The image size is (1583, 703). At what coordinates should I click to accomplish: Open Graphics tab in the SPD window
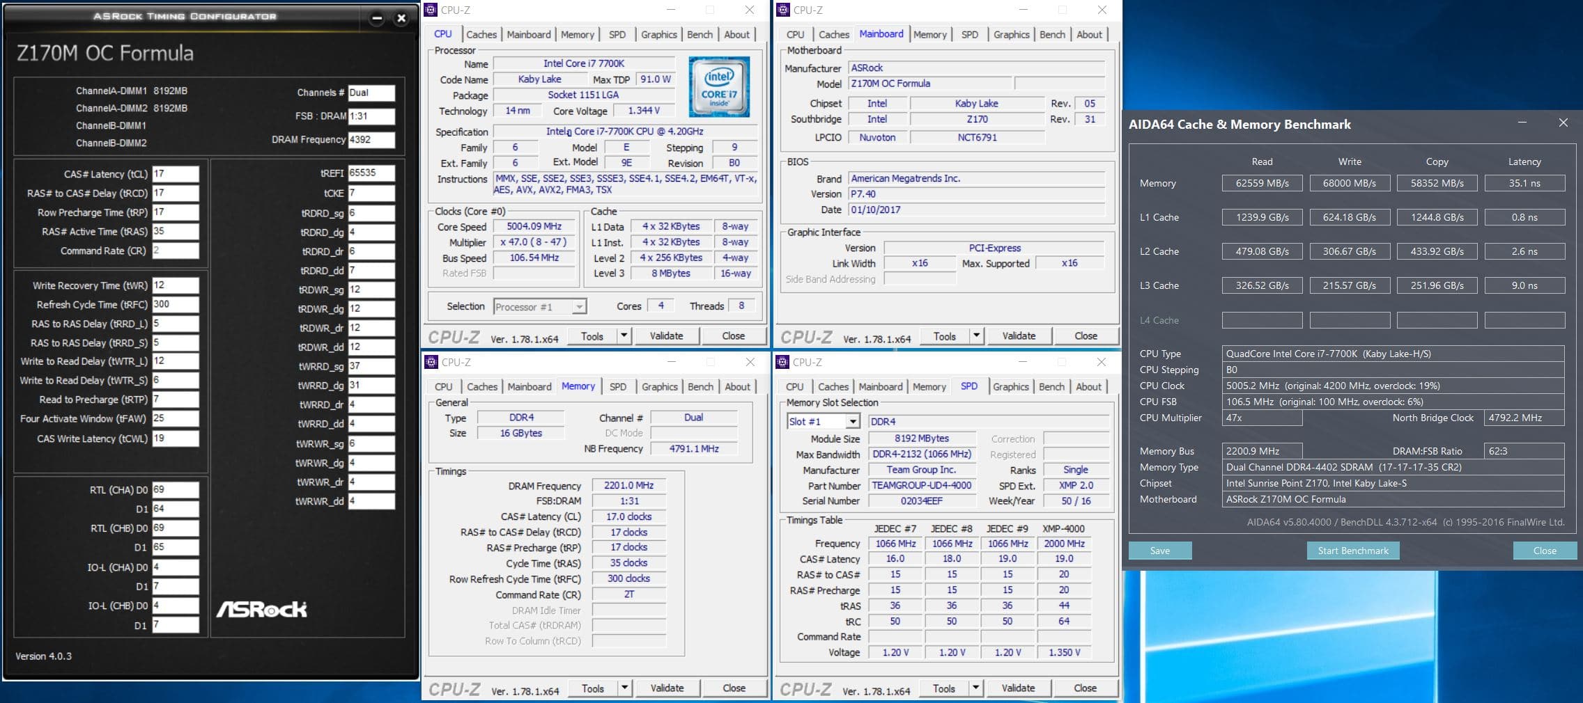[x=1010, y=386]
